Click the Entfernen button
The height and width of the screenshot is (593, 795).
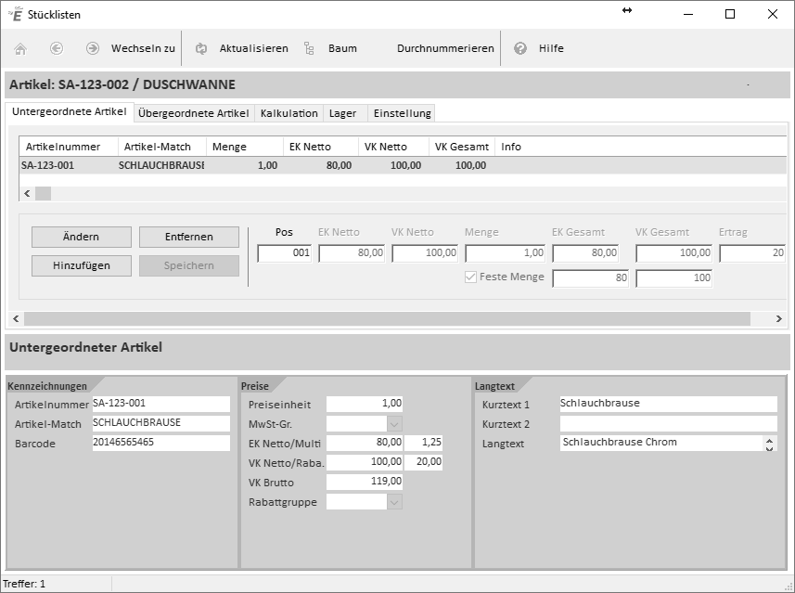(189, 237)
